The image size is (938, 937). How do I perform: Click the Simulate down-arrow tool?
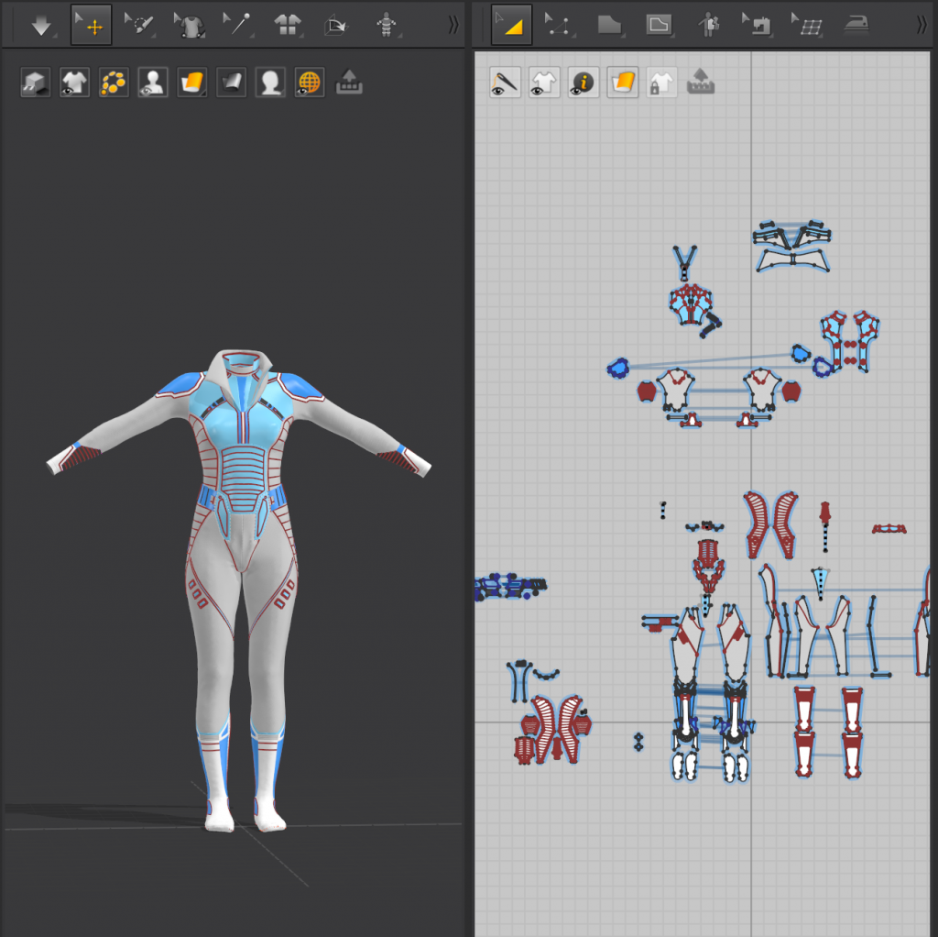tap(41, 26)
